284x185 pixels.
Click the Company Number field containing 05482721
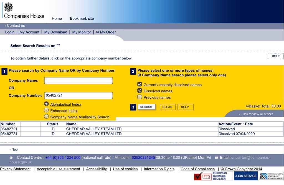[78, 96]
